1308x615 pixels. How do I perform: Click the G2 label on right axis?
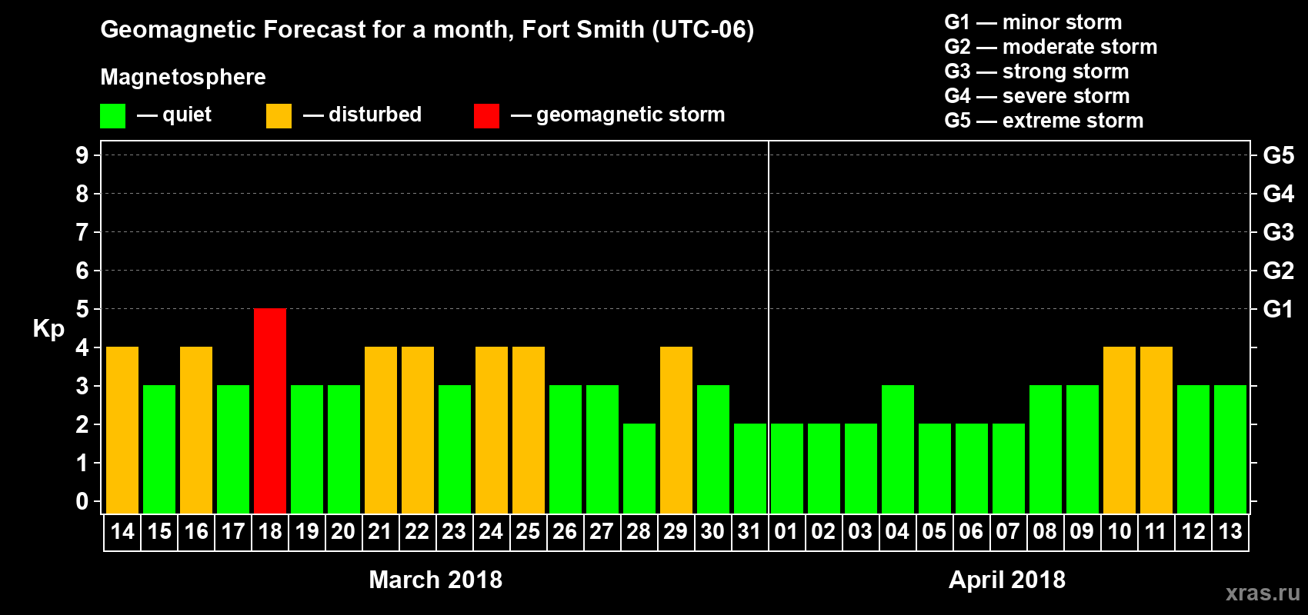coord(1278,271)
